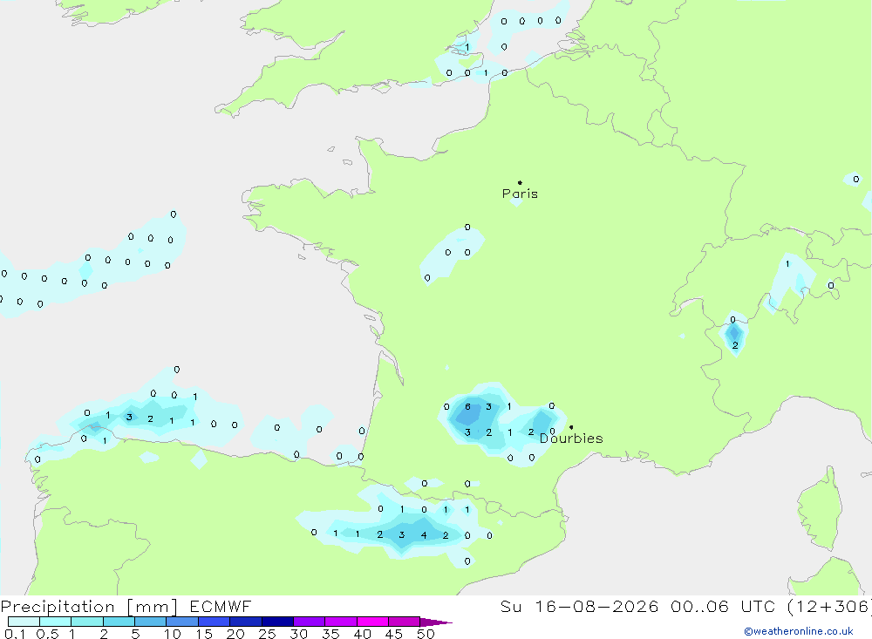Click the '0.1' legend scale label

point(15,634)
